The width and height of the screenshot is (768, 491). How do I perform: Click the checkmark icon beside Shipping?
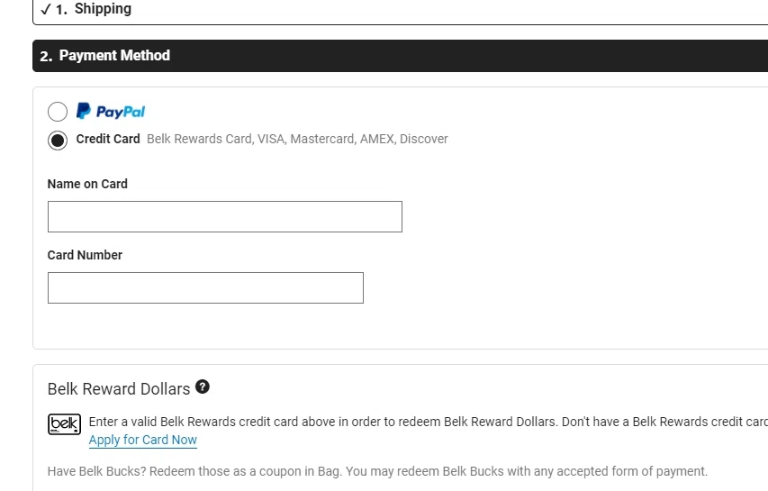pos(46,9)
